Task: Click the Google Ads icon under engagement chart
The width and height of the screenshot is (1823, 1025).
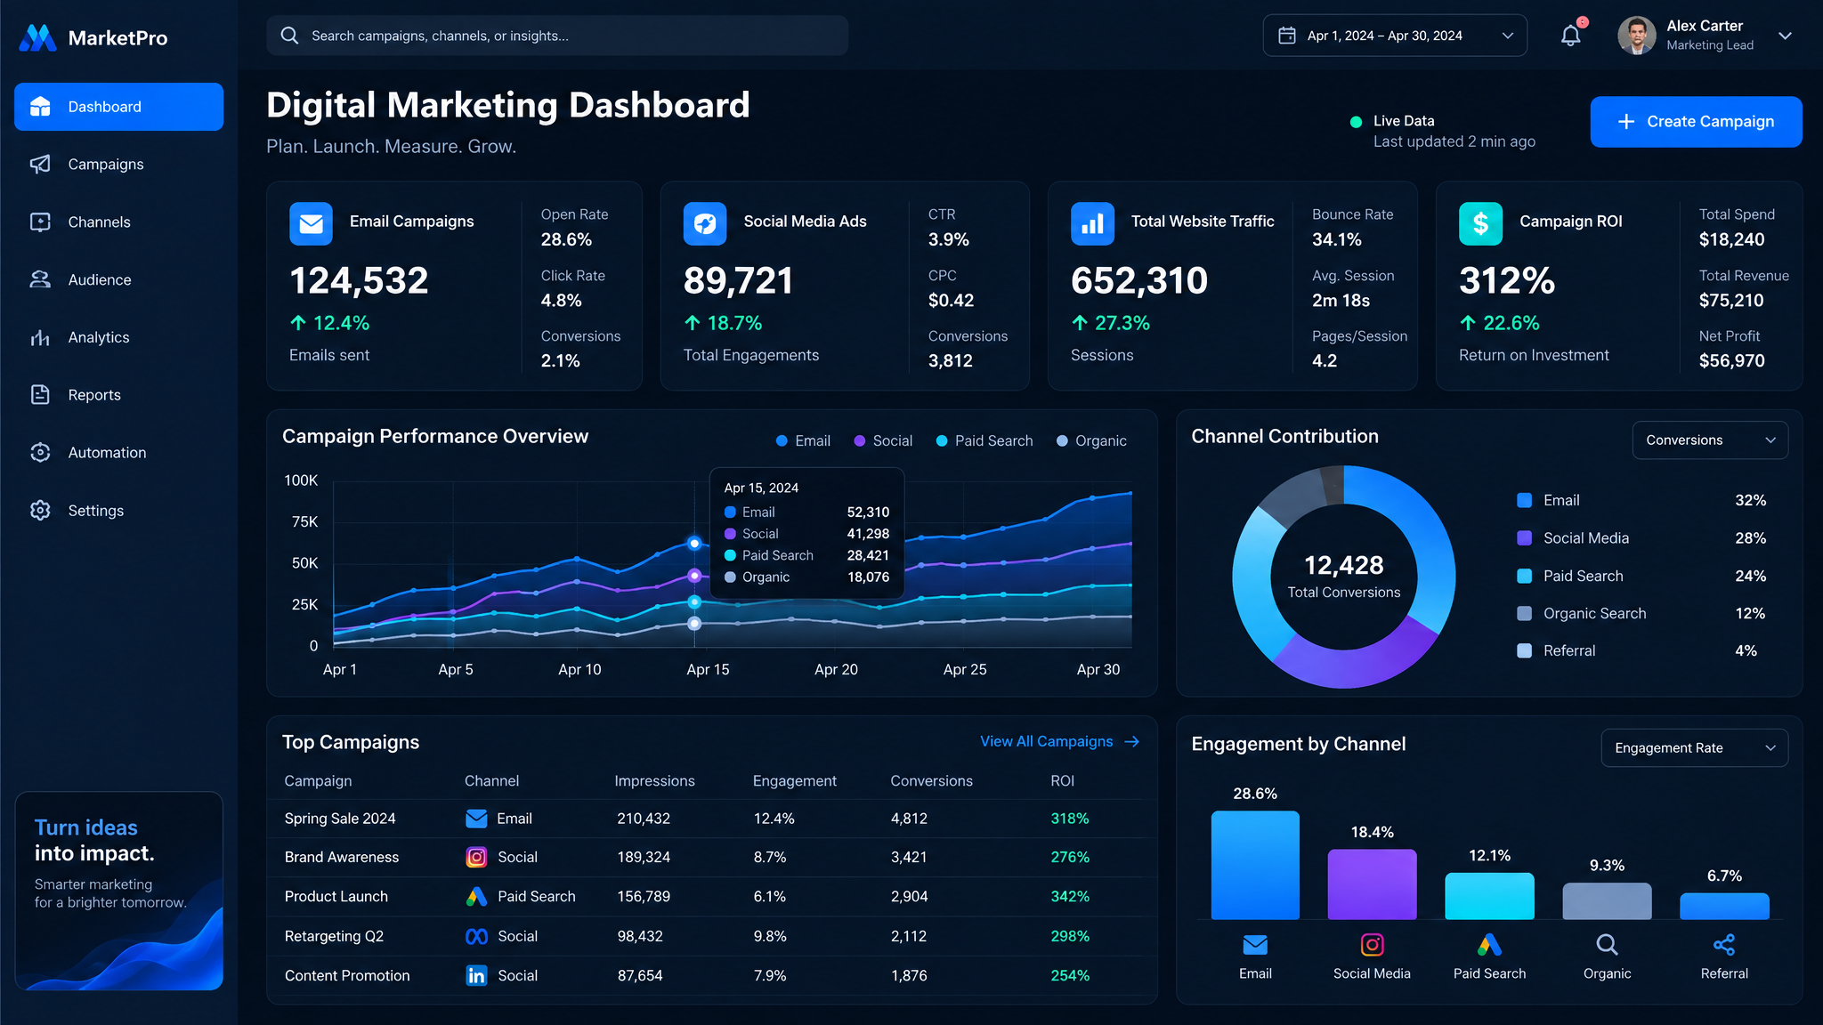Action: click(x=1489, y=944)
